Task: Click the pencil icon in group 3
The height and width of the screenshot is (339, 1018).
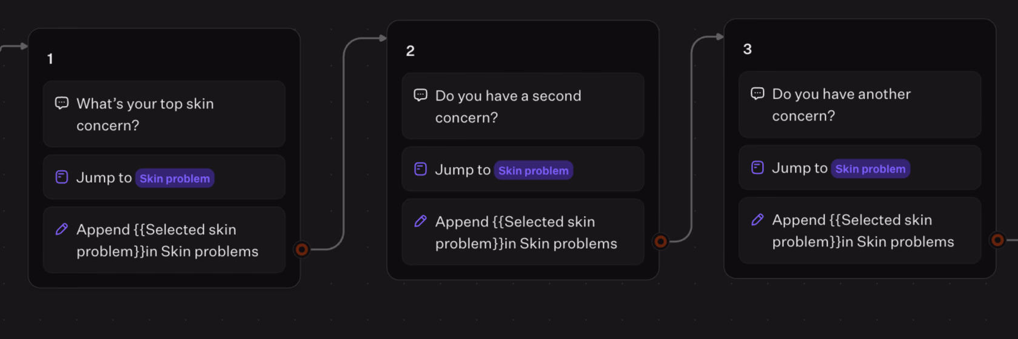Action: point(757,219)
